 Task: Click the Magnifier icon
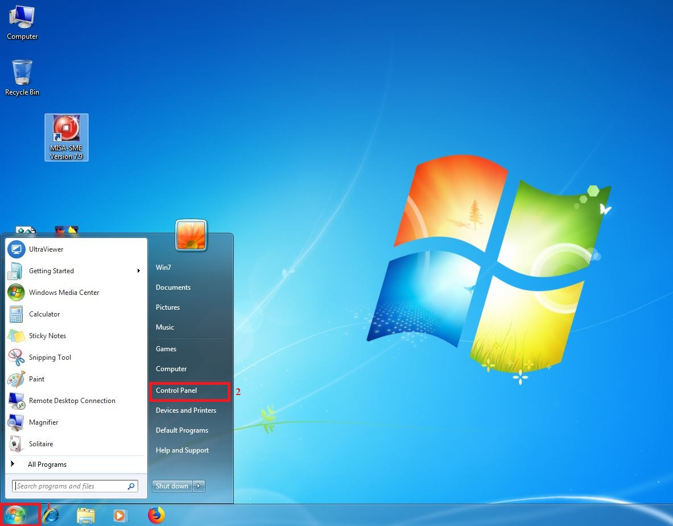[16, 422]
